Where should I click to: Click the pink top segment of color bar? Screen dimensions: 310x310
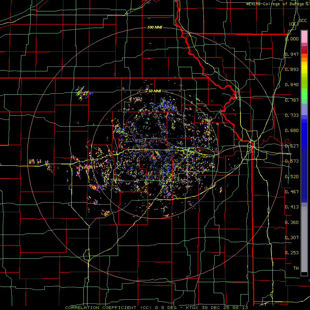[x=304, y=37]
